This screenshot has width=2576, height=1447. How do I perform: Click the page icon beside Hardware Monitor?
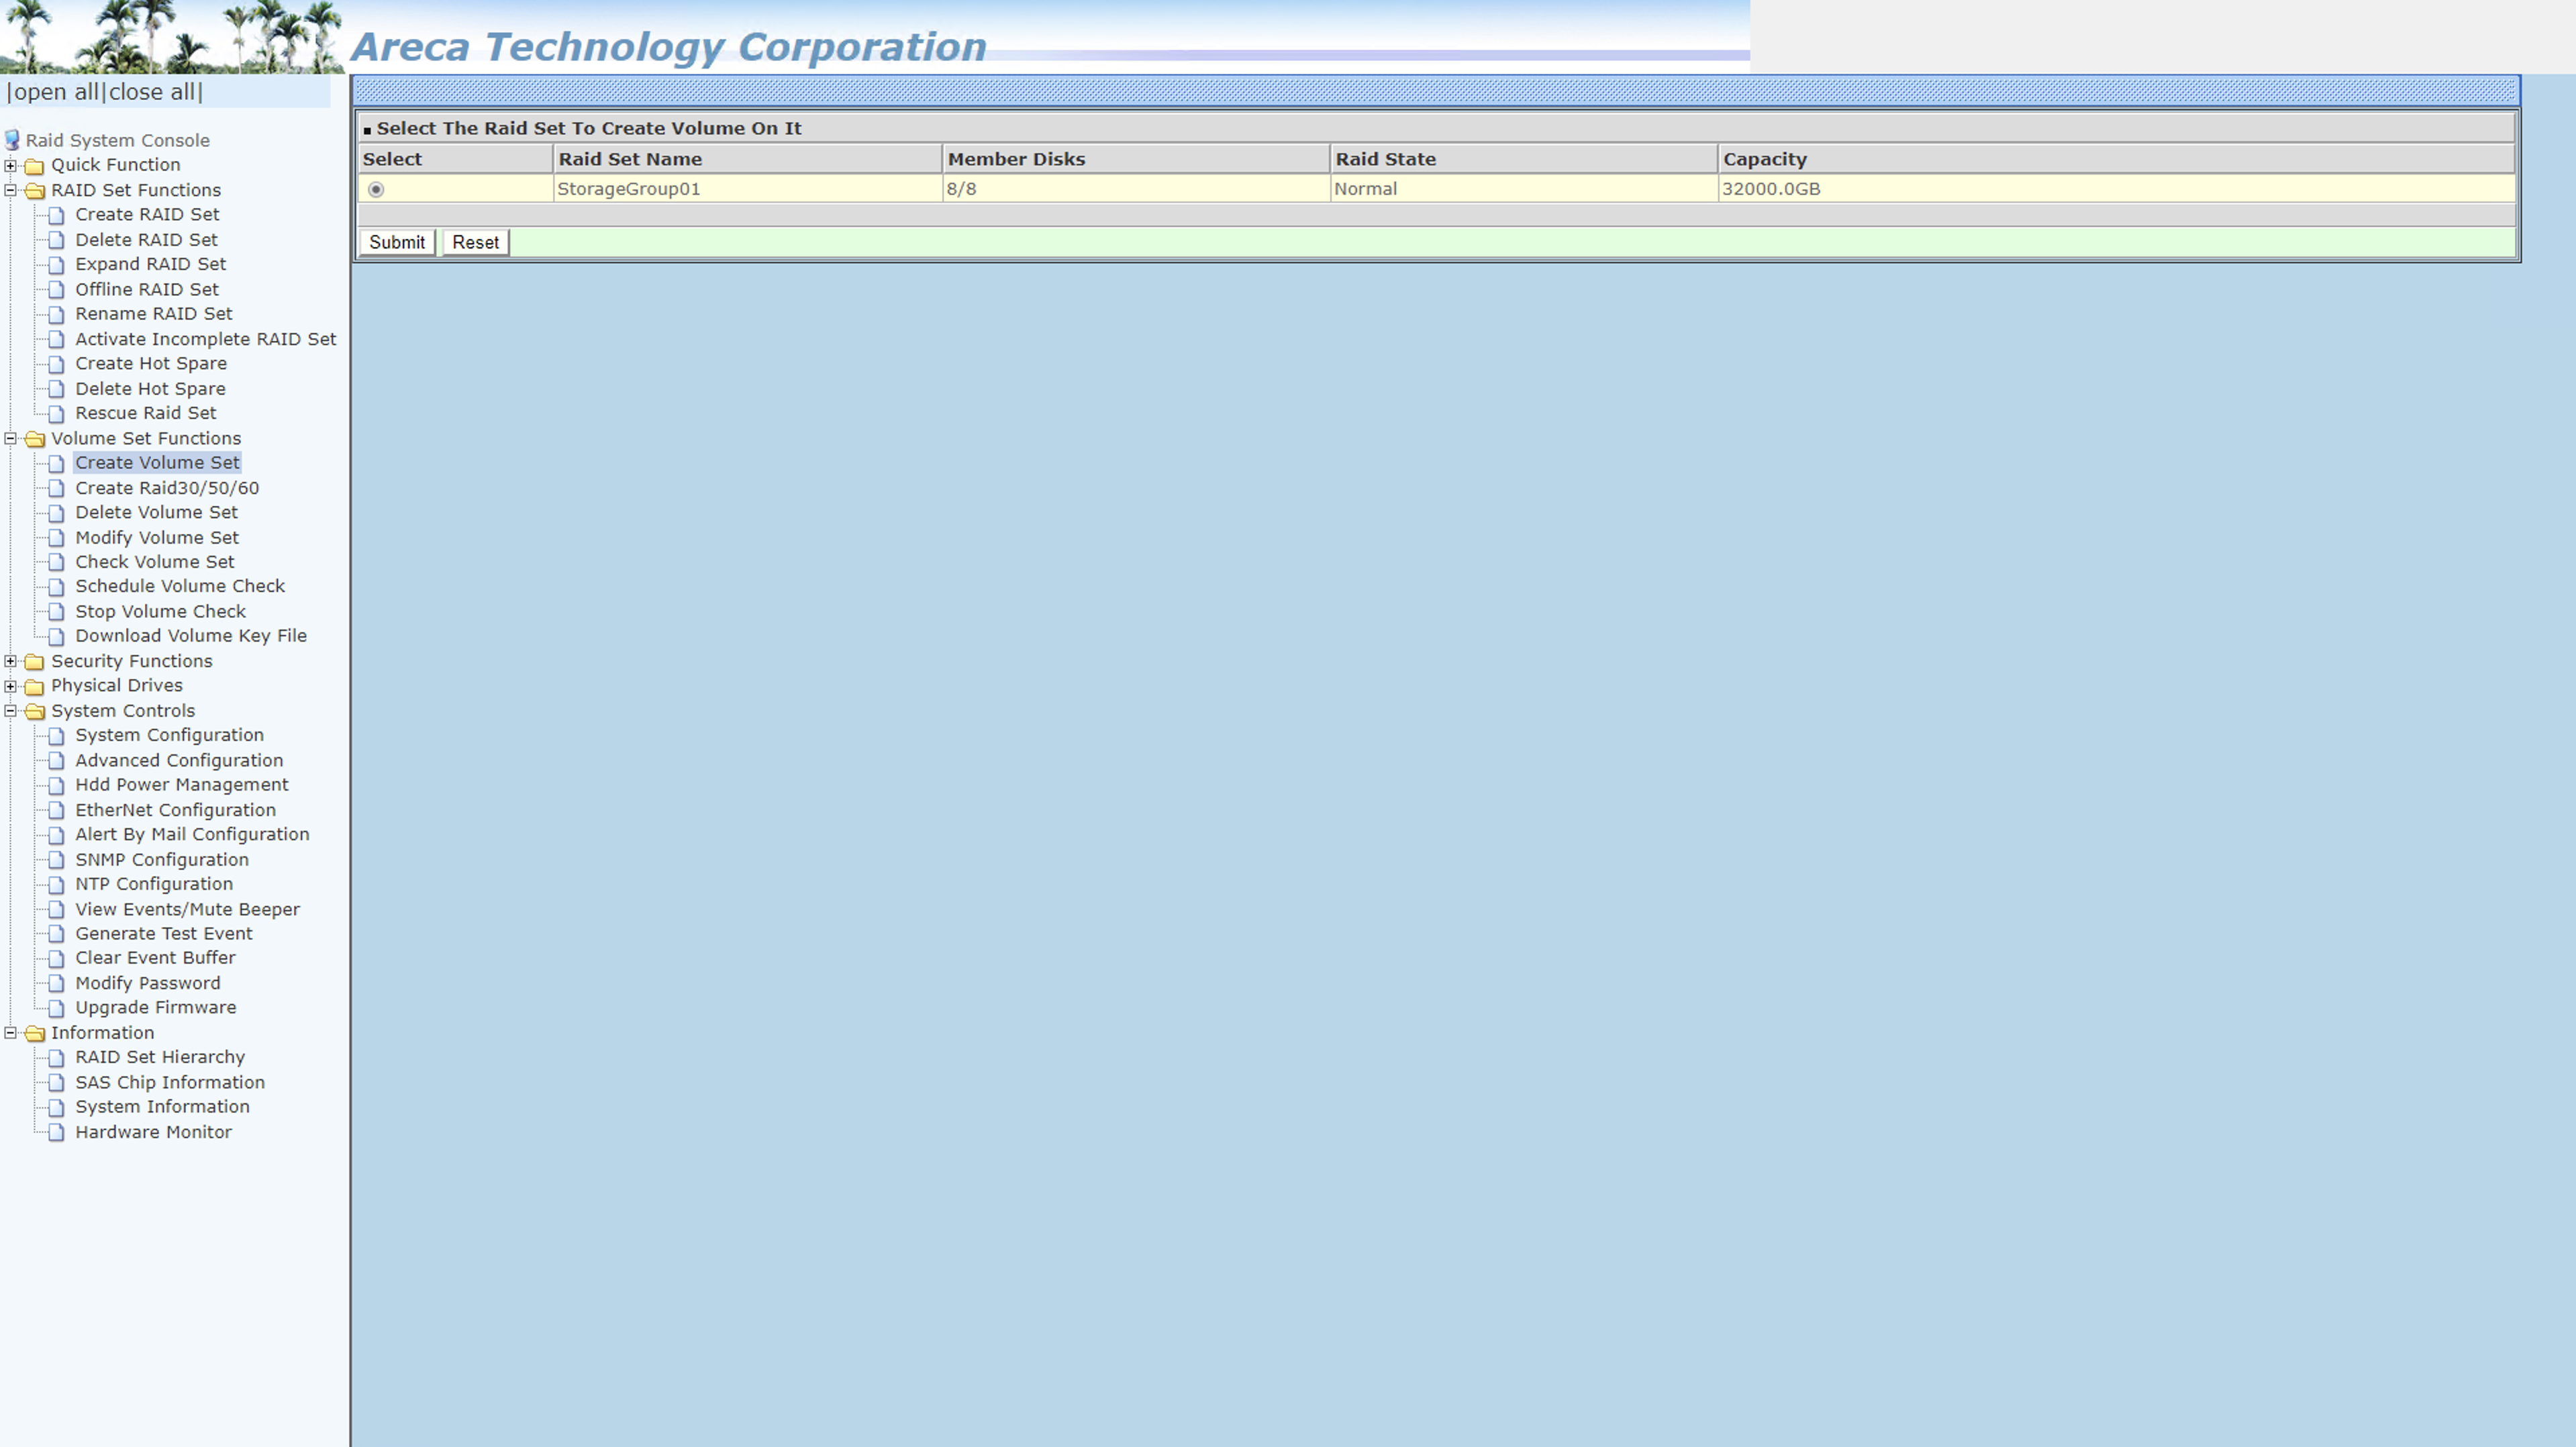[x=57, y=1133]
